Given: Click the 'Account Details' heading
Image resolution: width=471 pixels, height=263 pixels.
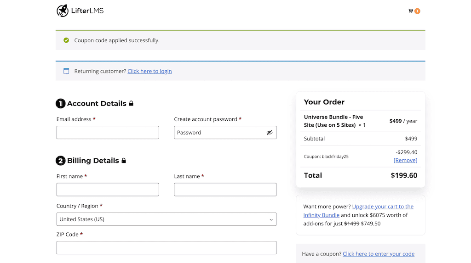Looking at the screenshot, I should (97, 103).
